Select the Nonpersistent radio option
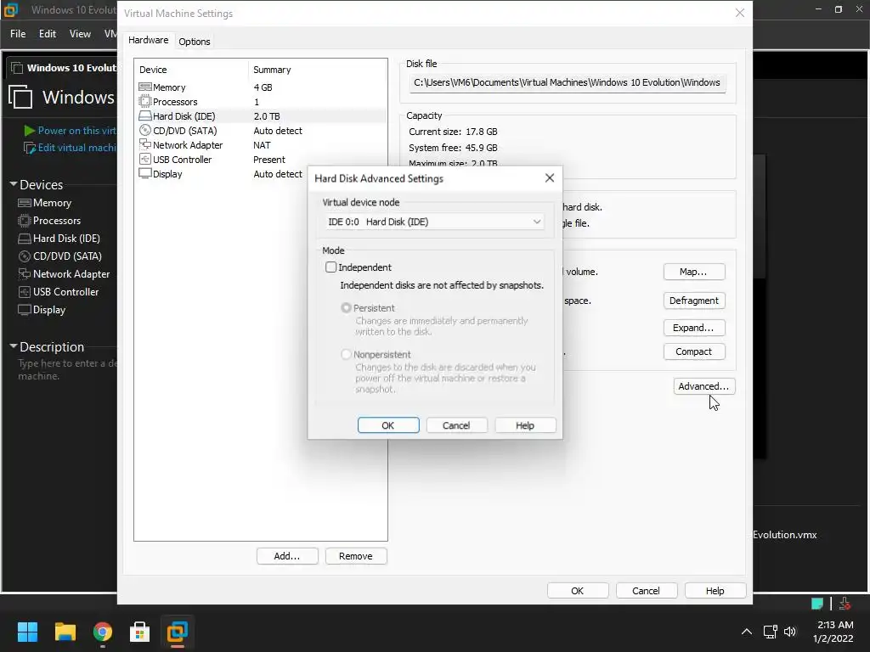 pyautogui.click(x=346, y=354)
